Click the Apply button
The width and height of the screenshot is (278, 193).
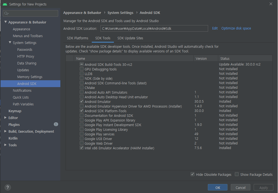(x=264, y=188)
